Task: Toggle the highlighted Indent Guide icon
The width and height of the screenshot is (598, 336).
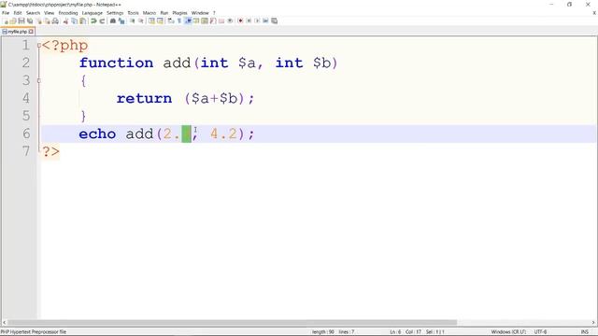Action: (x=188, y=21)
